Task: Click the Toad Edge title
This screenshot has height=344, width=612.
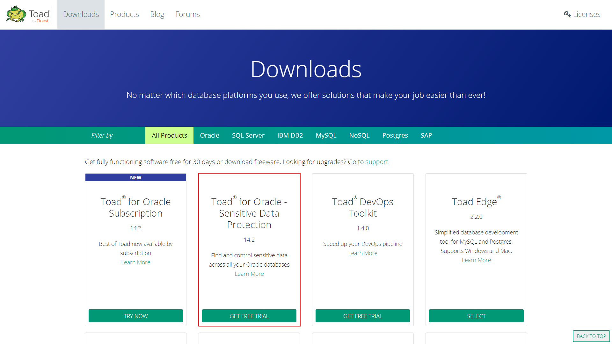Action: [x=476, y=202]
